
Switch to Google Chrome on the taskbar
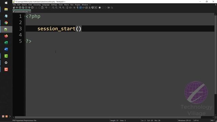coord(6,23)
